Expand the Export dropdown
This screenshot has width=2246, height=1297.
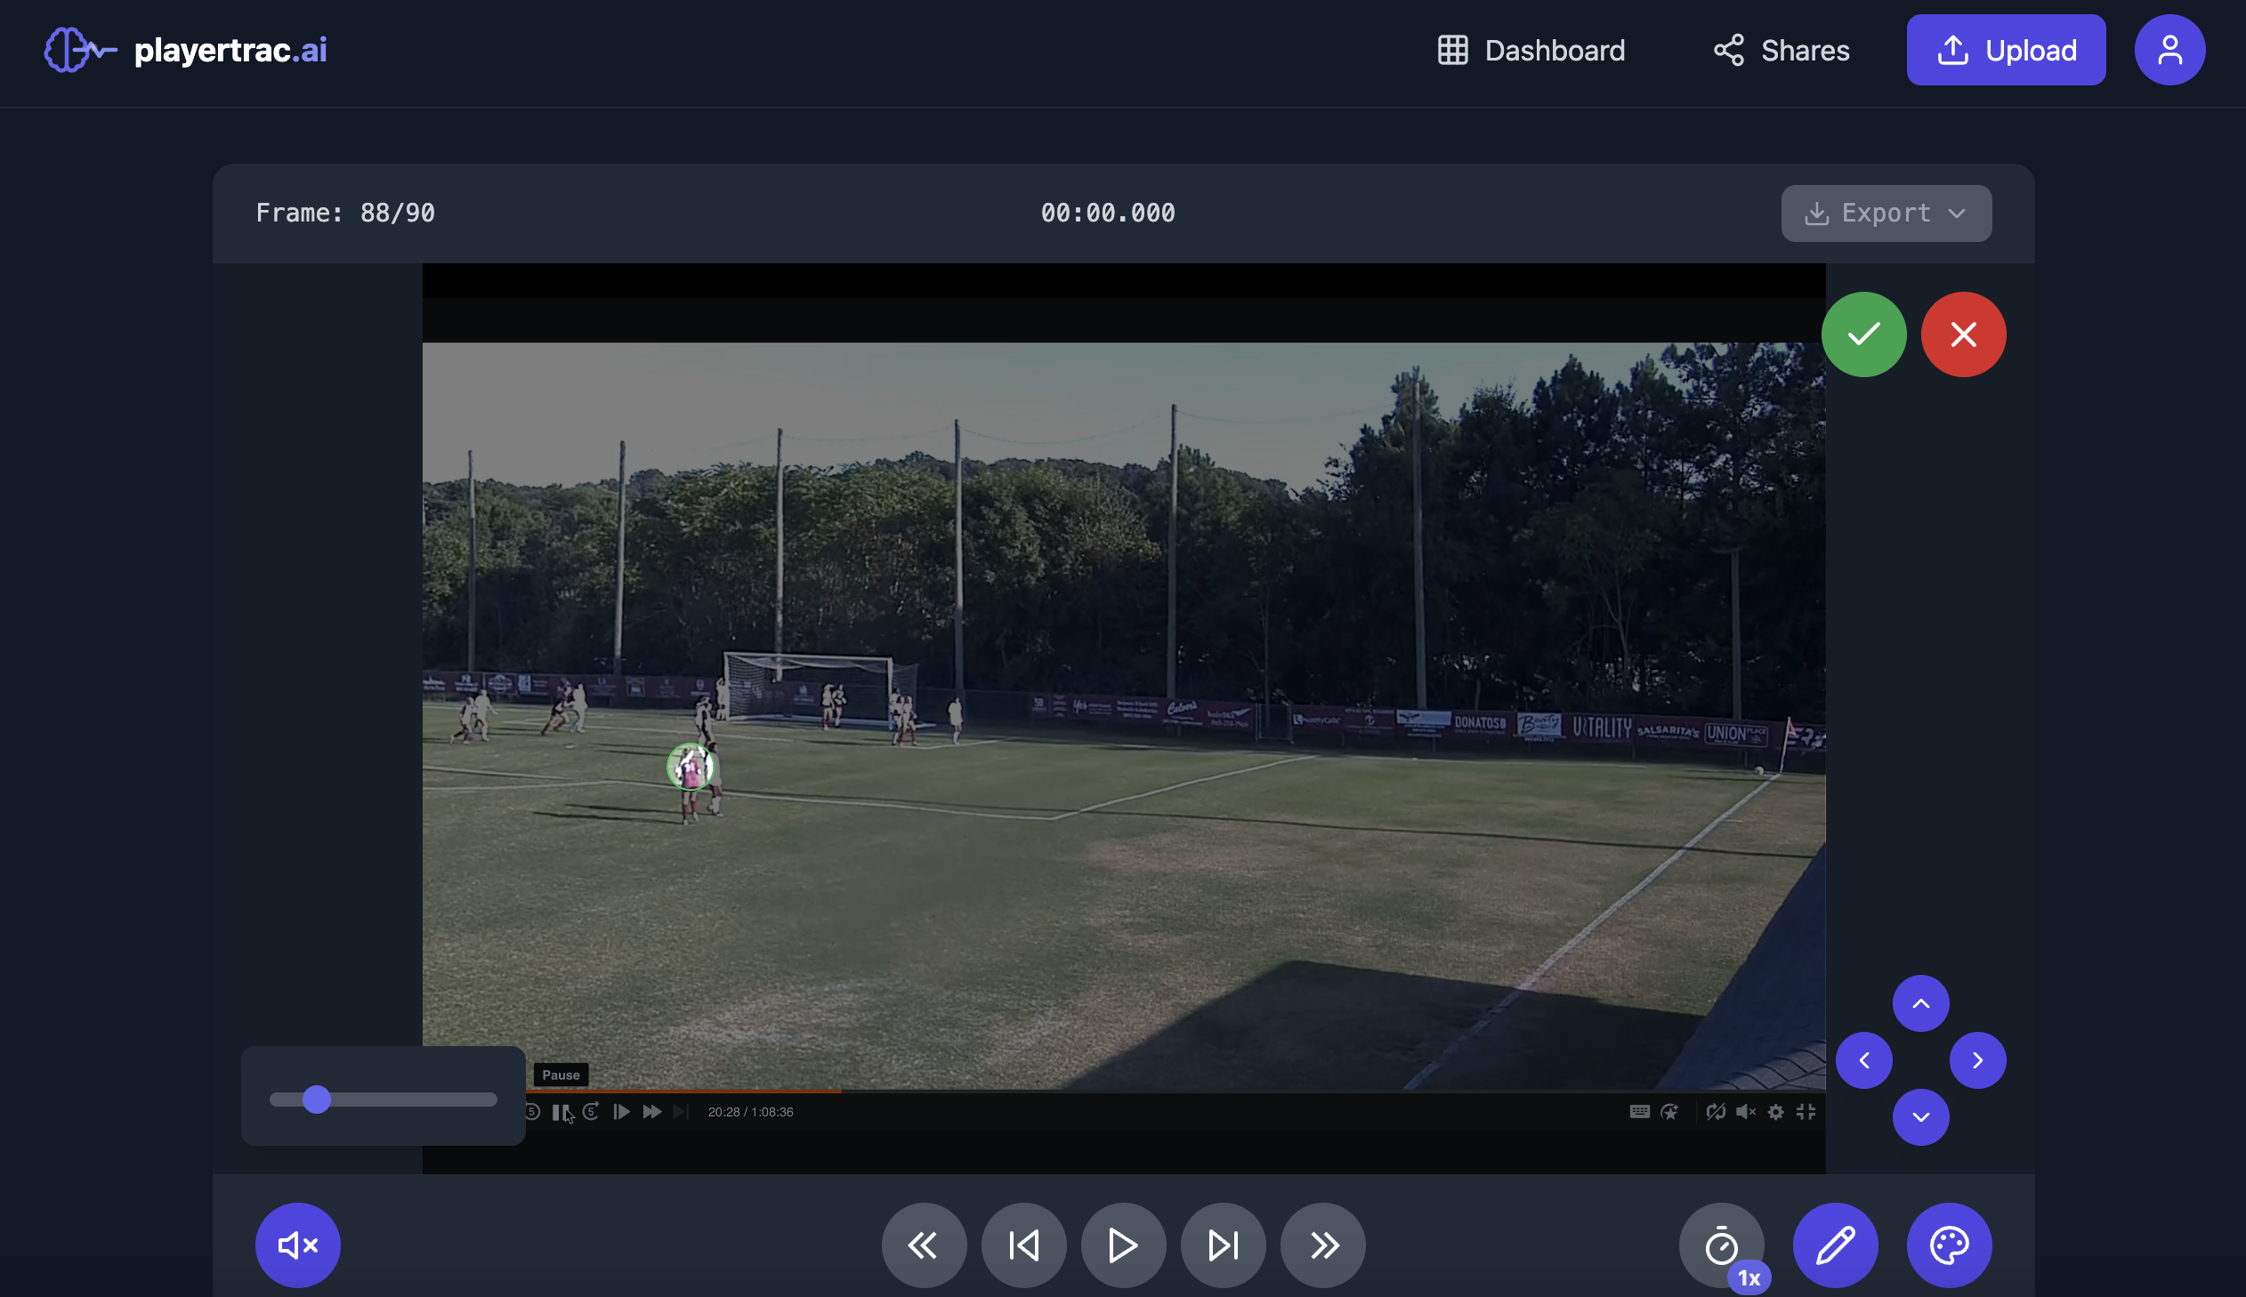pos(1886,213)
